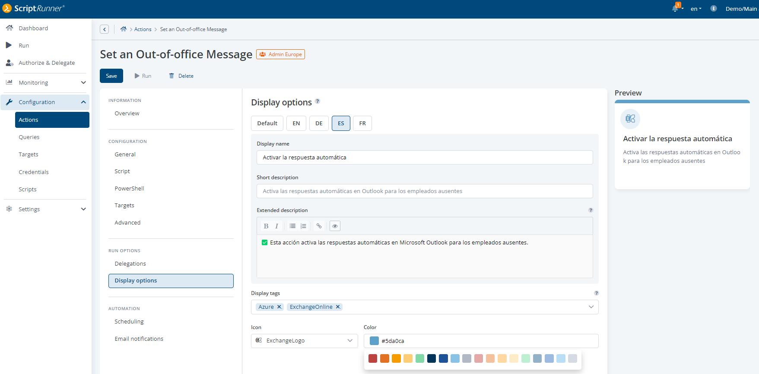The height and width of the screenshot is (374, 759).
Task: Click the Run button in the action toolbar
Action: pyautogui.click(x=143, y=76)
